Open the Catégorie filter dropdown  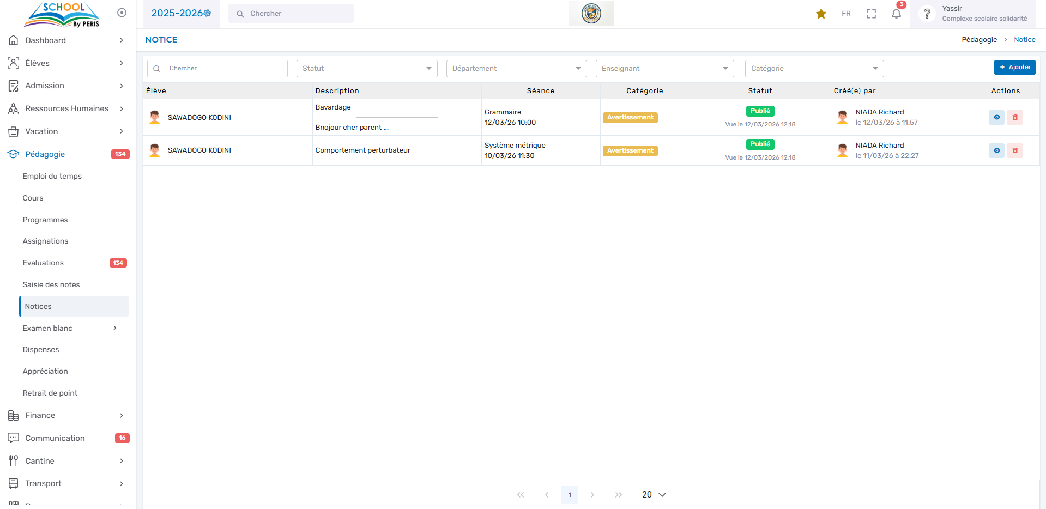point(814,68)
